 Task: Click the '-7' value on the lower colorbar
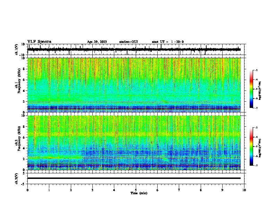click(x=256, y=165)
